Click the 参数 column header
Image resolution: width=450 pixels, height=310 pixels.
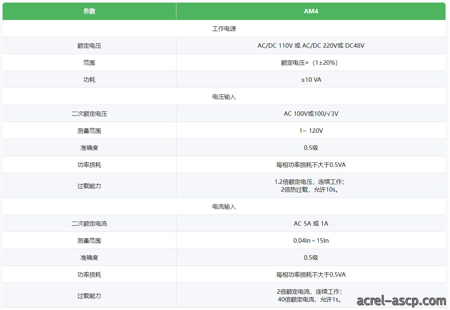point(89,11)
